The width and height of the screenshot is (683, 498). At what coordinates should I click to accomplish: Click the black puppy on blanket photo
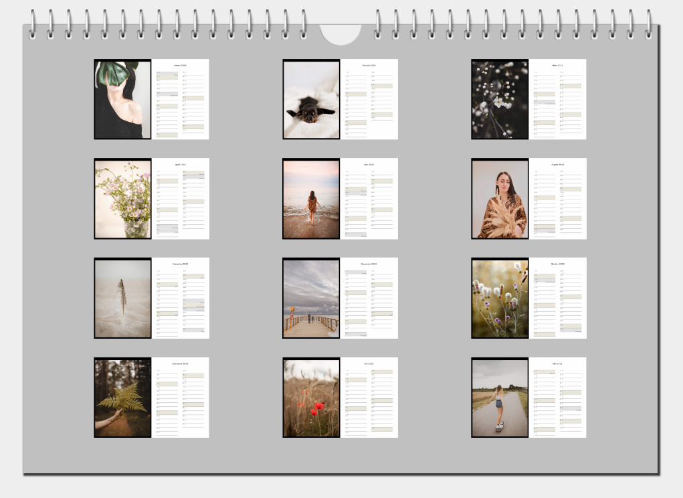[x=311, y=100]
